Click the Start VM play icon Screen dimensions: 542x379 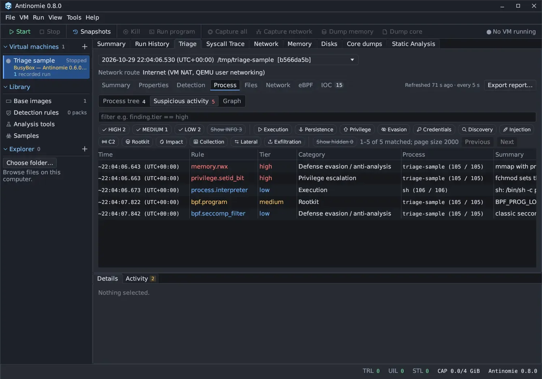[x=12, y=32]
